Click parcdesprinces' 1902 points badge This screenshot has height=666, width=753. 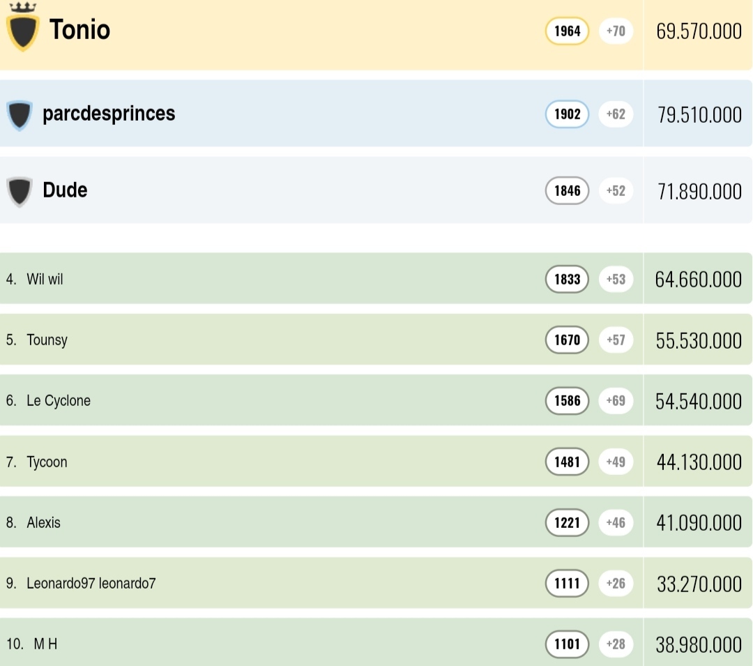tap(567, 114)
